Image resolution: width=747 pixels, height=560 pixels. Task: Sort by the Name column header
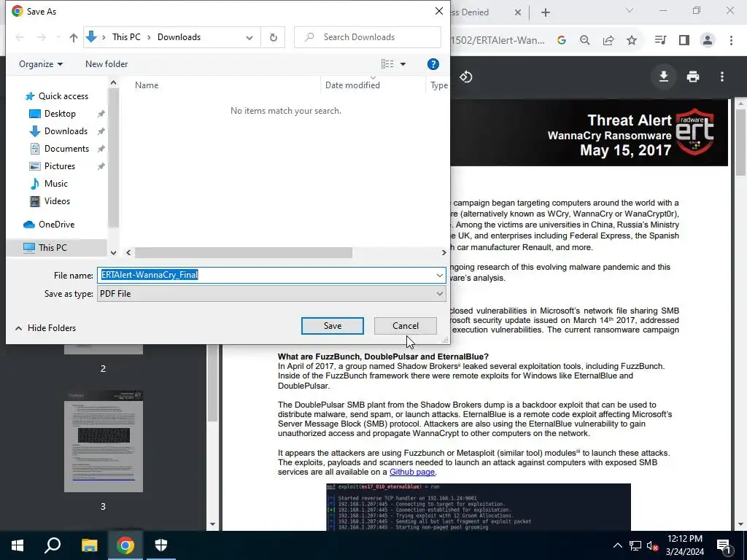pyautogui.click(x=146, y=85)
